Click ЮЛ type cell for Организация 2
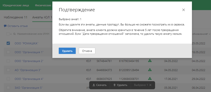This screenshot has width=211, height=92. coord(88,61)
